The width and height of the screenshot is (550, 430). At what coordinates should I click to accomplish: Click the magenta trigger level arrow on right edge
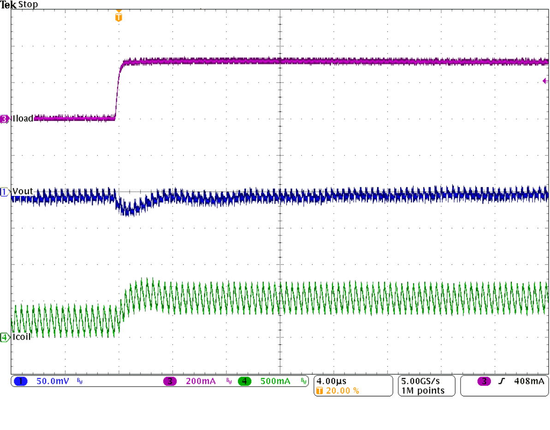click(x=544, y=81)
